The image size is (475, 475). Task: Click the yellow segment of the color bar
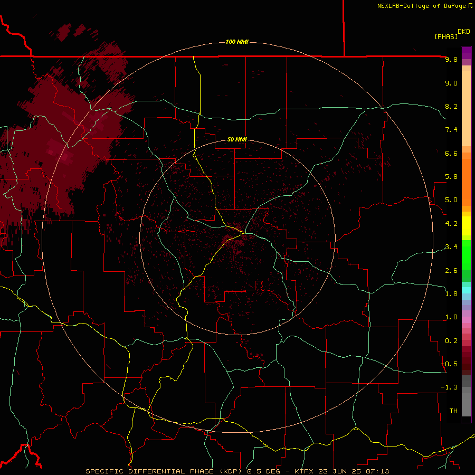(x=466, y=226)
